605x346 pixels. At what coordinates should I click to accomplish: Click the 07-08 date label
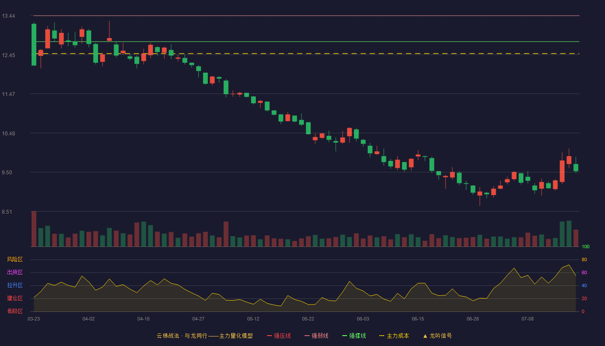click(528, 319)
